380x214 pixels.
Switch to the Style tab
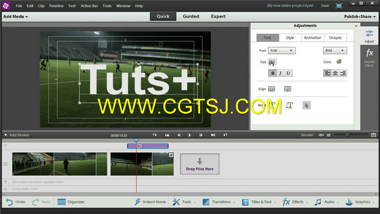(x=290, y=38)
